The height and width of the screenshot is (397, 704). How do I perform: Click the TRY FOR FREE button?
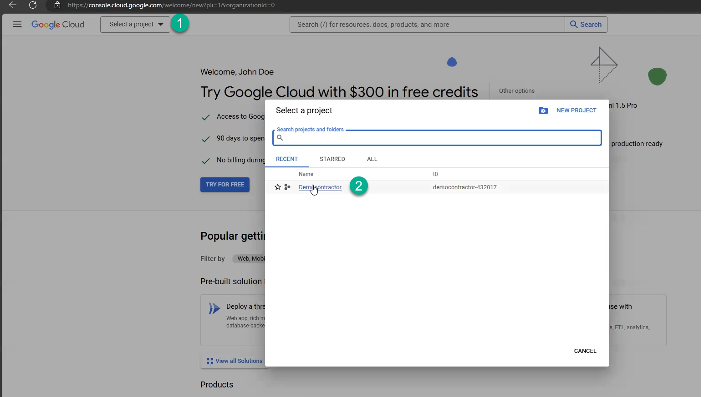(x=225, y=185)
